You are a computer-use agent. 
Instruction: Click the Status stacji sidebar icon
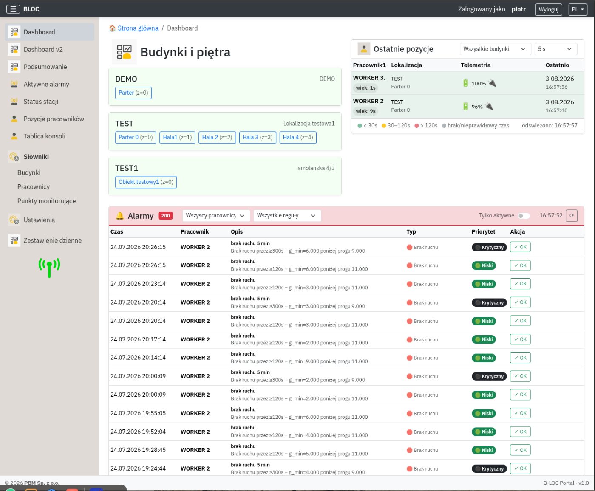click(14, 102)
